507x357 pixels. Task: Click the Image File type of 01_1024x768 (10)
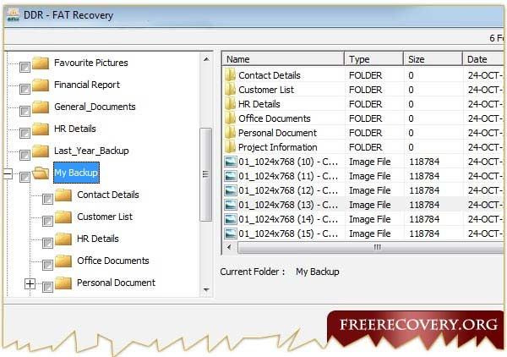click(x=370, y=162)
